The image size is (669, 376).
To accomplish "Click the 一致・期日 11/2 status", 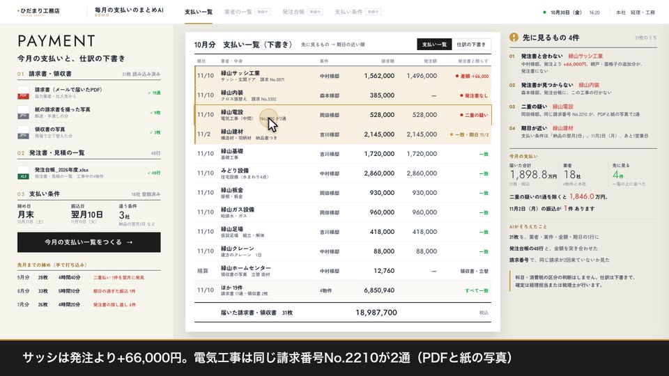I will point(469,134).
